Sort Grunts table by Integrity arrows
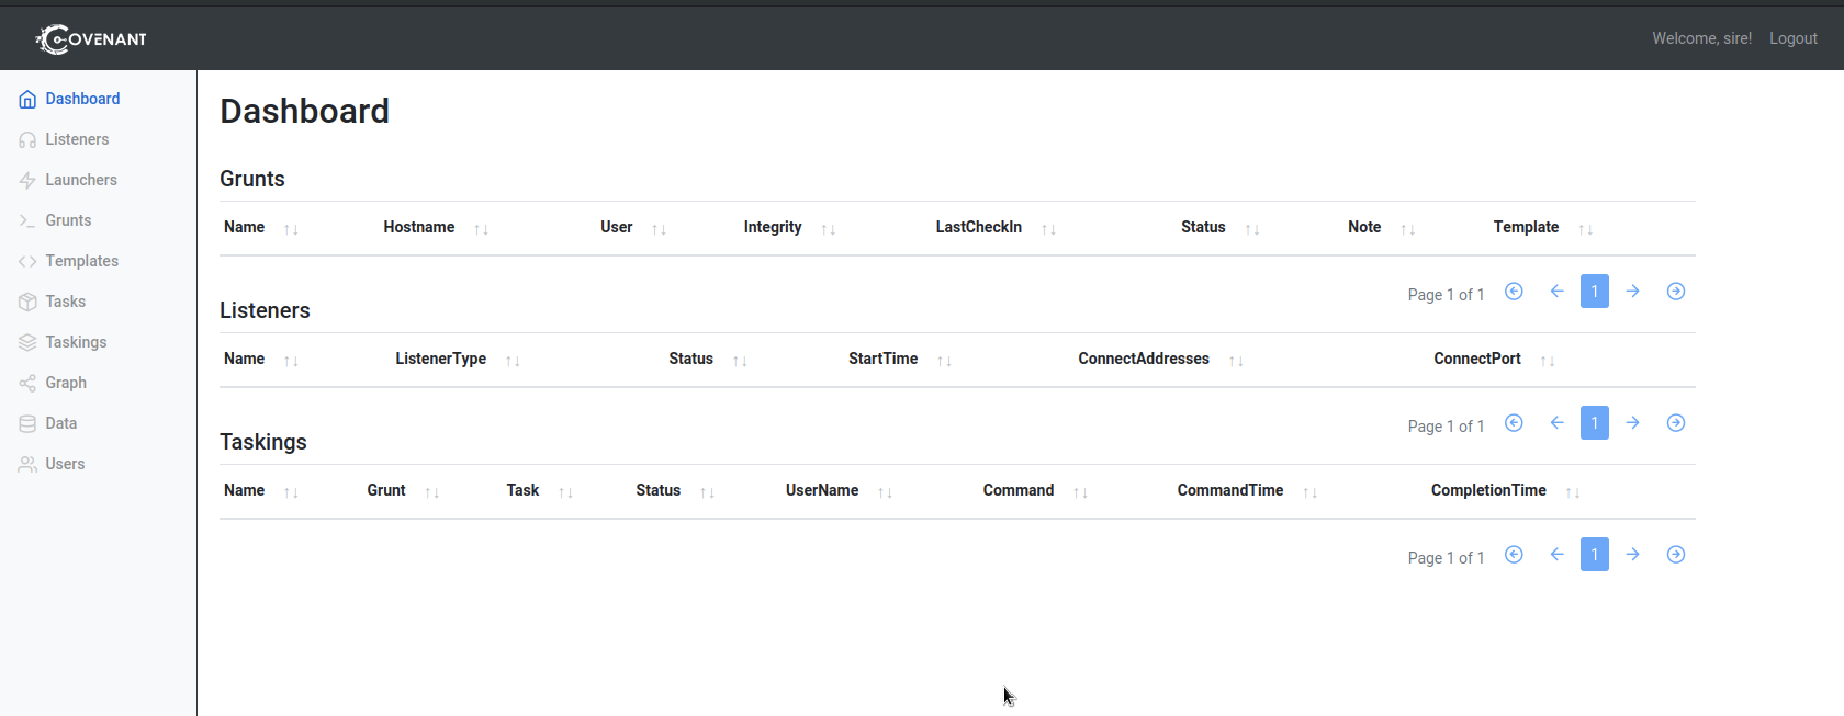The height and width of the screenshot is (716, 1844). 828,230
